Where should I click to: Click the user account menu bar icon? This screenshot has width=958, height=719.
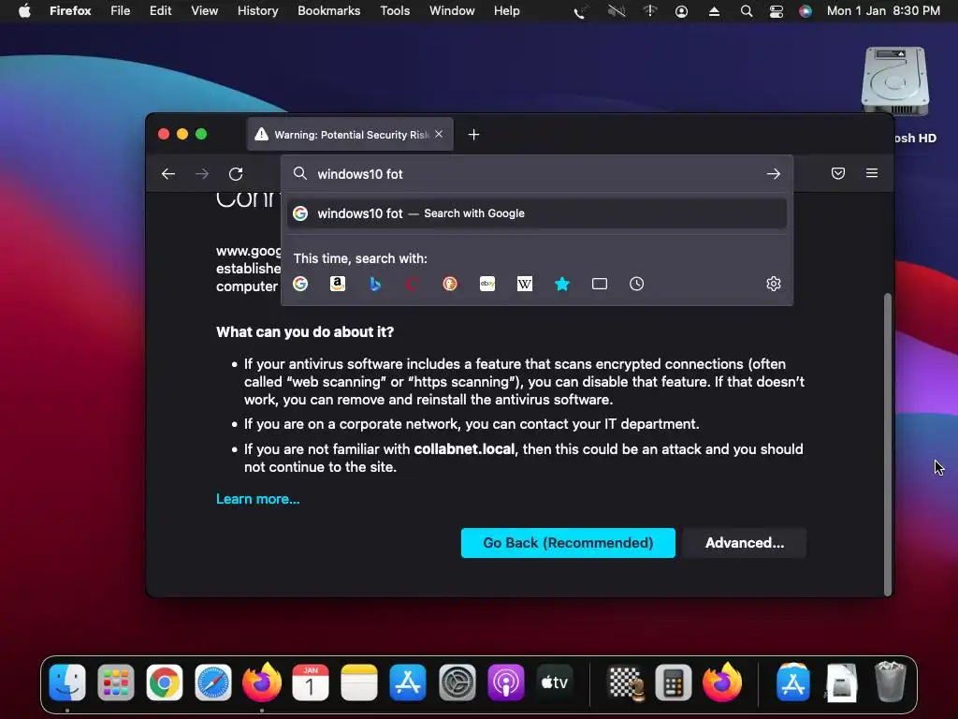(x=681, y=11)
